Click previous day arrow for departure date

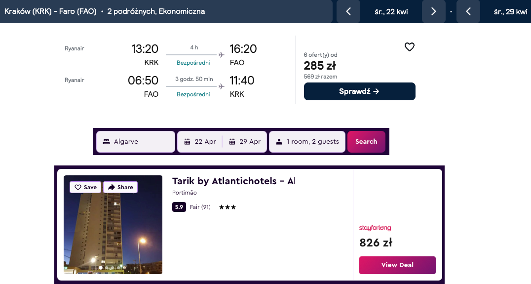[x=348, y=12]
